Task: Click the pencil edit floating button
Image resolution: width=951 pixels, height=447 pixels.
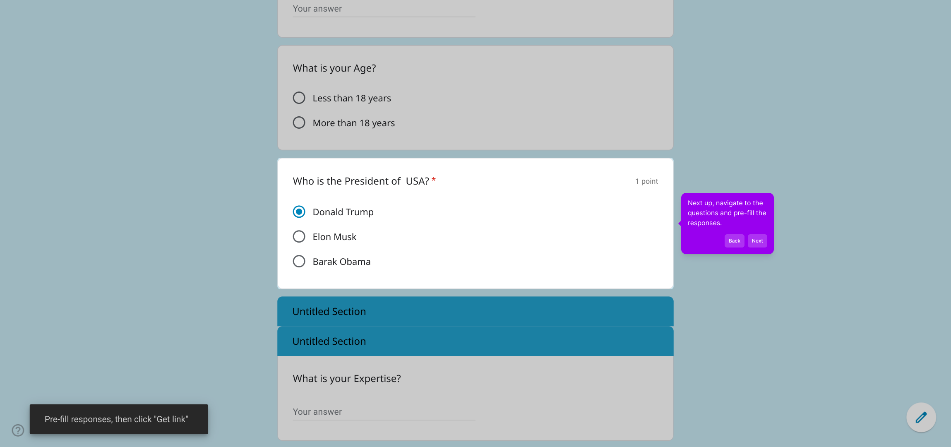Action: 921,417
